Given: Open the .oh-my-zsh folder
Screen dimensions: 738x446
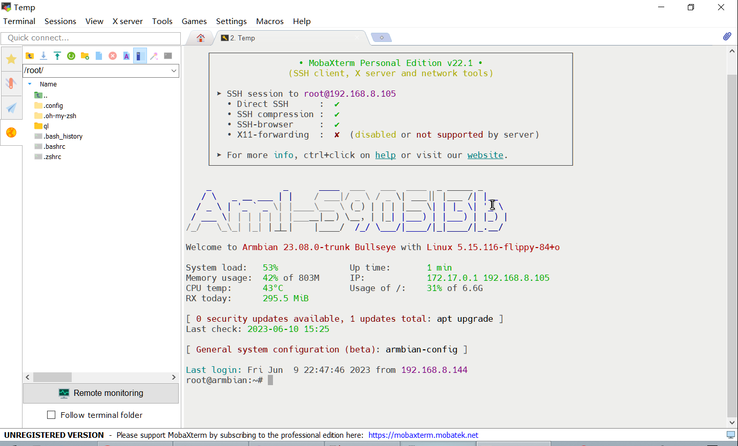Looking at the screenshot, I should click(x=55, y=116).
